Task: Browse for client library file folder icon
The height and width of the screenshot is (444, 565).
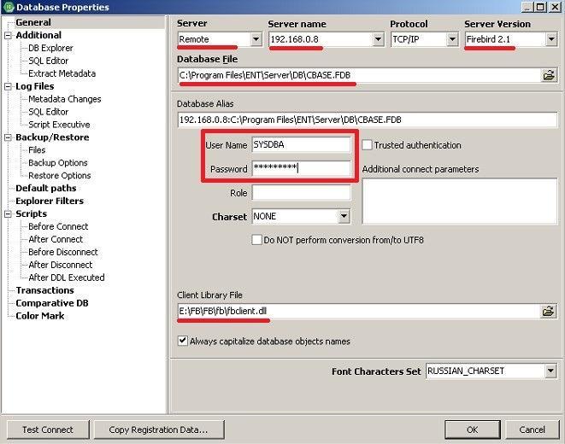Action: click(x=549, y=312)
